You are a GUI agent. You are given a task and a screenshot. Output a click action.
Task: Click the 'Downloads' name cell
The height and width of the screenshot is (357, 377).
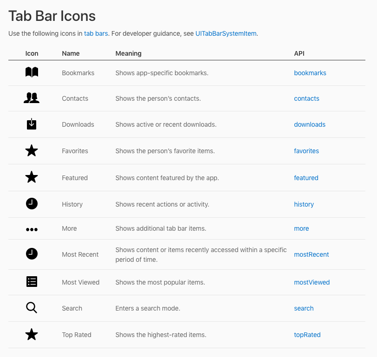tap(78, 124)
